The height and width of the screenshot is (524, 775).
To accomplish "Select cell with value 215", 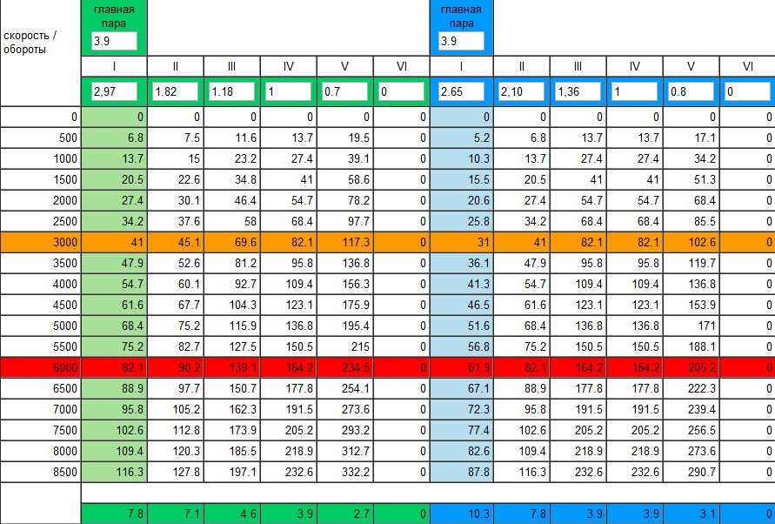I will pyautogui.click(x=345, y=346).
